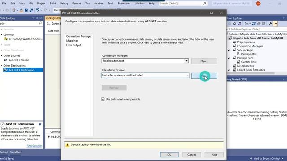287x161 pixels.
Task: Collapse Package Parts tree node
Action: click(x=229, y=58)
